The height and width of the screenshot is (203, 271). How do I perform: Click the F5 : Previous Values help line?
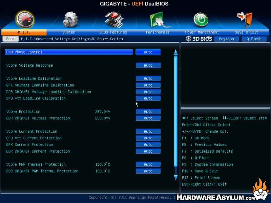pos(204,145)
